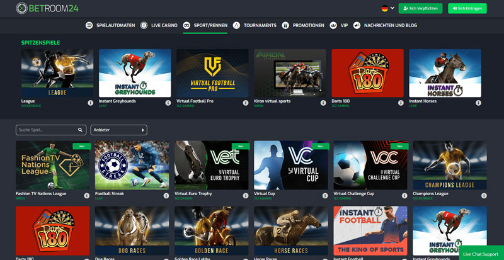Open Instant Football thumbnail
504x260 pixels.
[x=370, y=231]
